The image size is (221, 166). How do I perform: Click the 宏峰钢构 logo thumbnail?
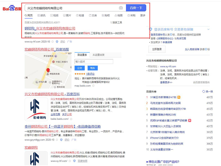point(36,109)
